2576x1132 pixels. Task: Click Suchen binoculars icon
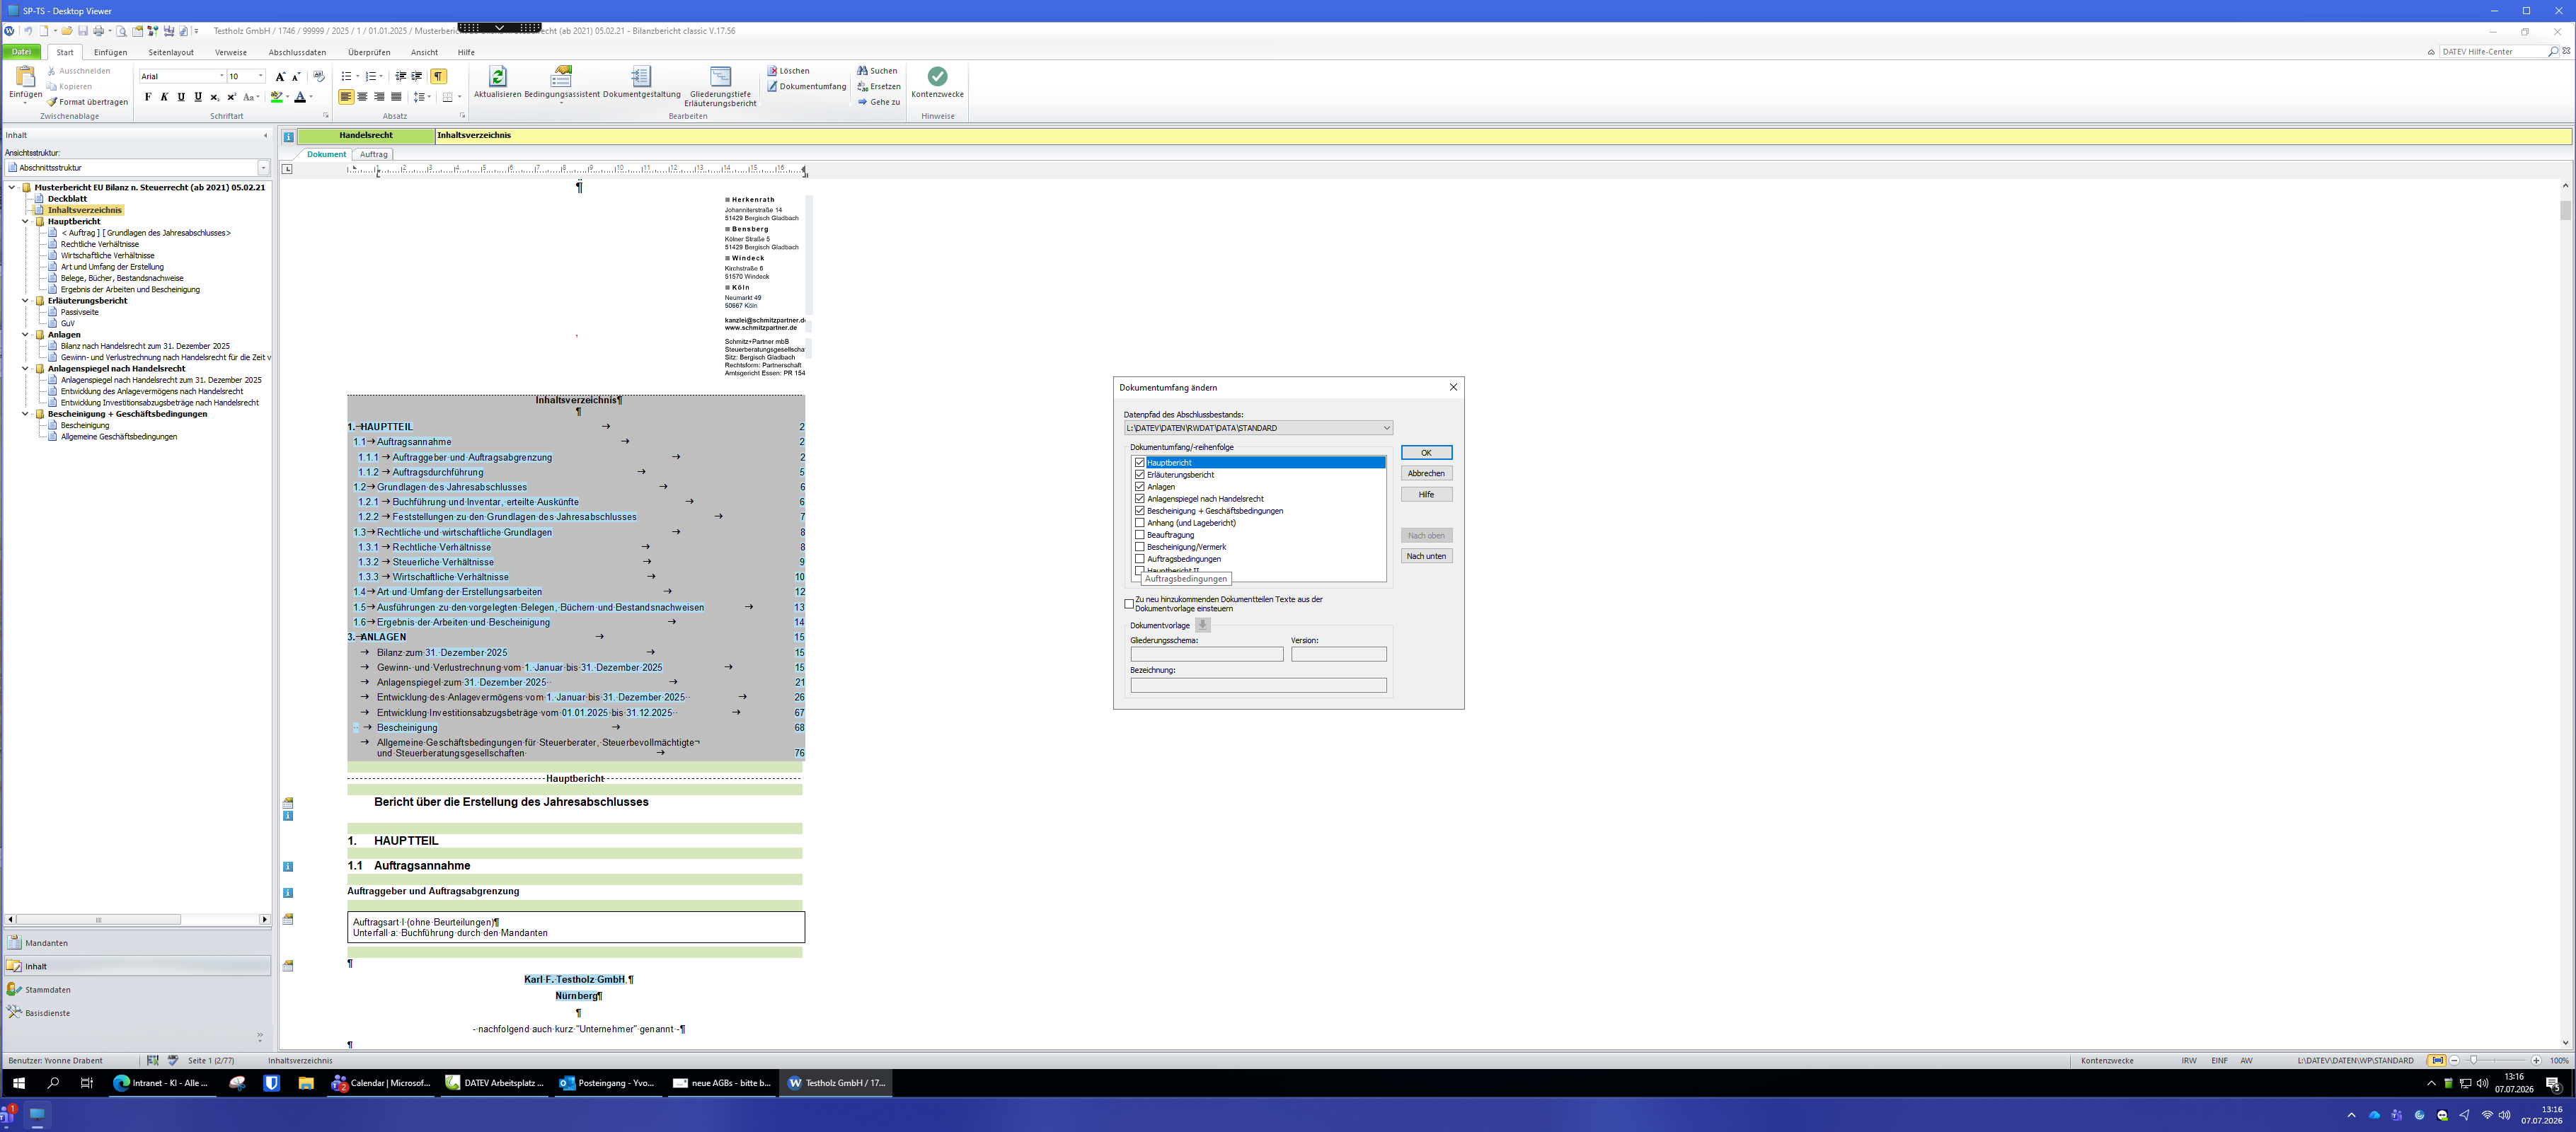point(862,71)
